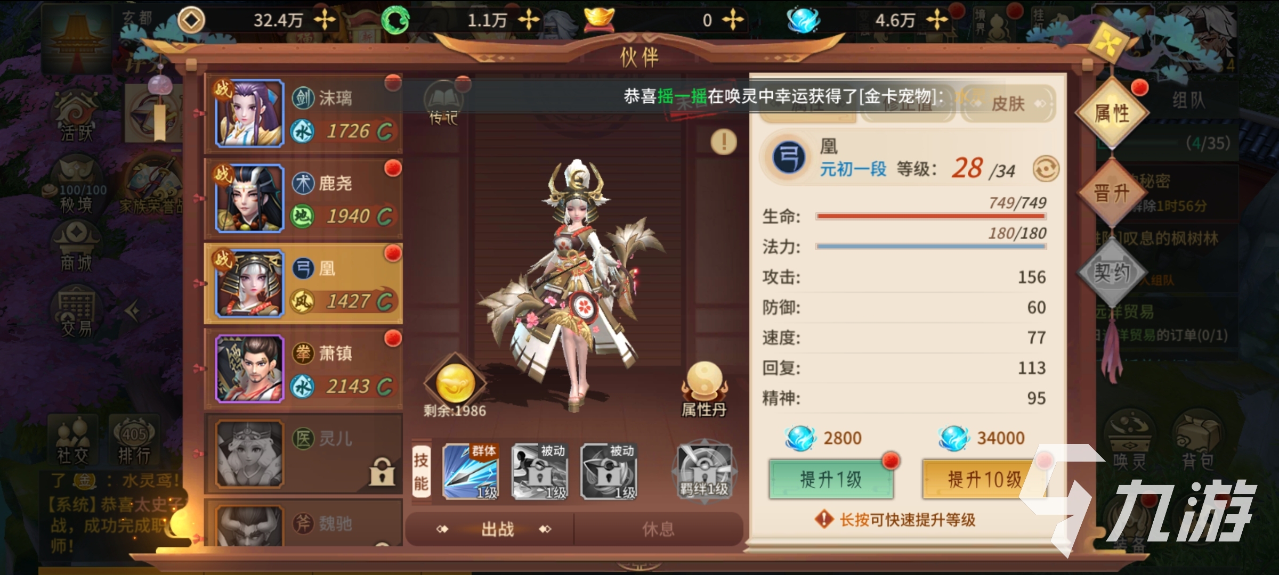The height and width of the screenshot is (575, 1279).
Task: Click the circular swap icon beside level
Action: (x=1046, y=169)
